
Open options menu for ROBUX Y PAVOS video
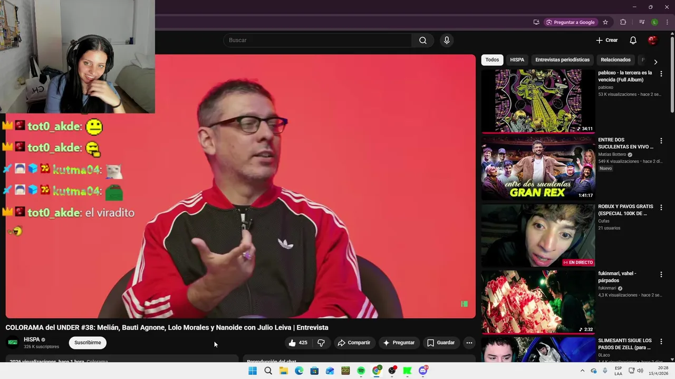click(661, 207)
